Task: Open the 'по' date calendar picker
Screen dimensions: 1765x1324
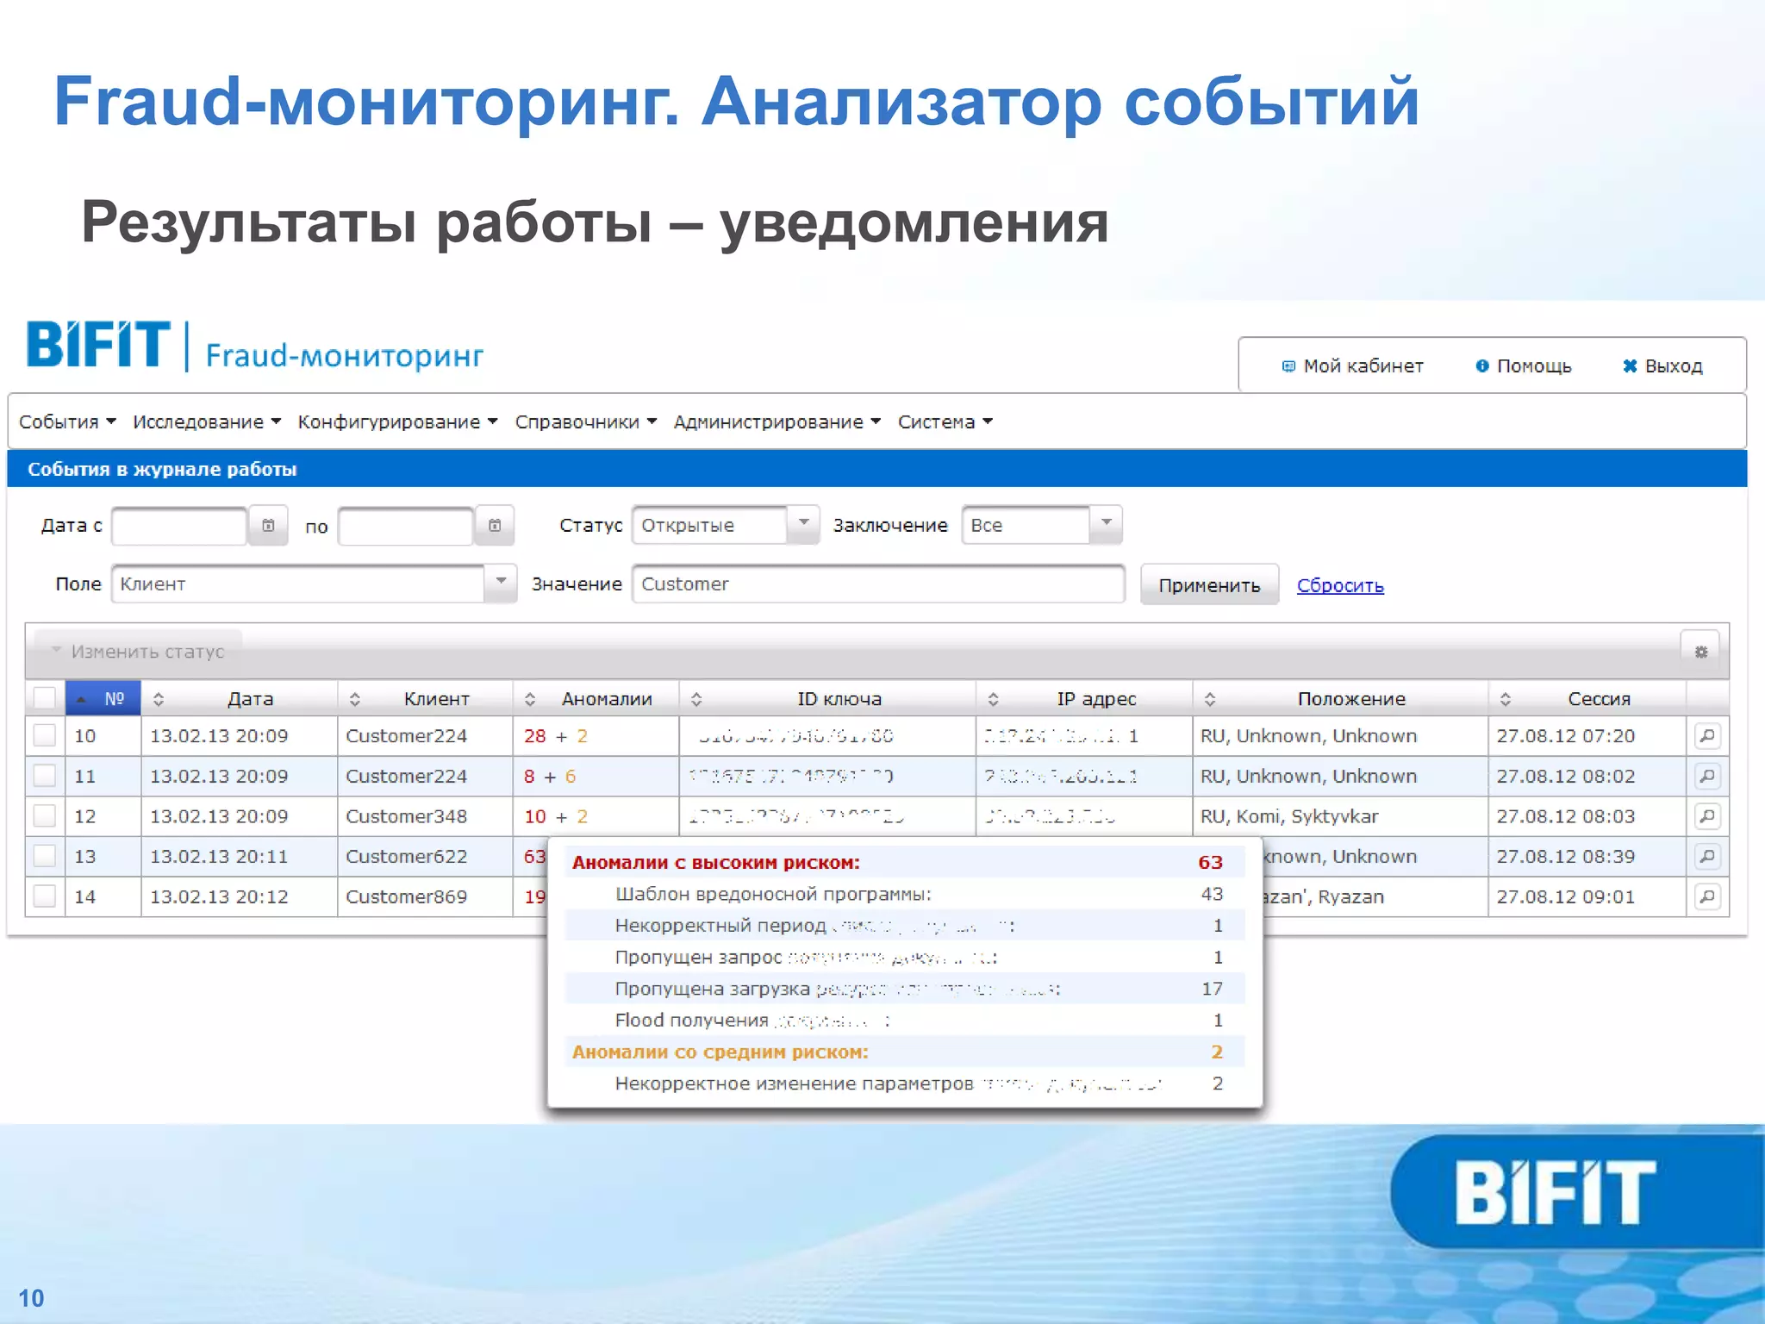Action: click(495, 526)
